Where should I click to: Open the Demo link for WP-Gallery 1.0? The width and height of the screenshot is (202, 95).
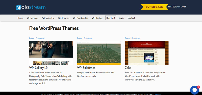coord(32,38)
